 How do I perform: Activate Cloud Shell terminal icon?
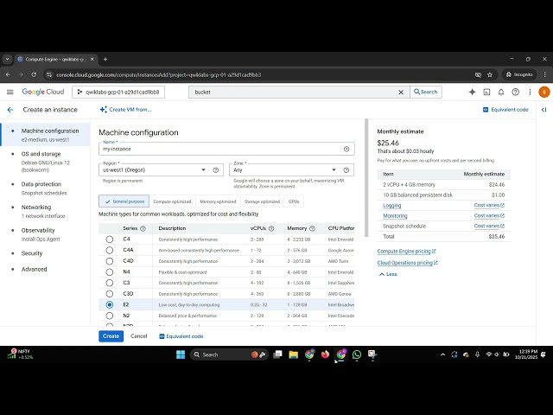(486, 93)
